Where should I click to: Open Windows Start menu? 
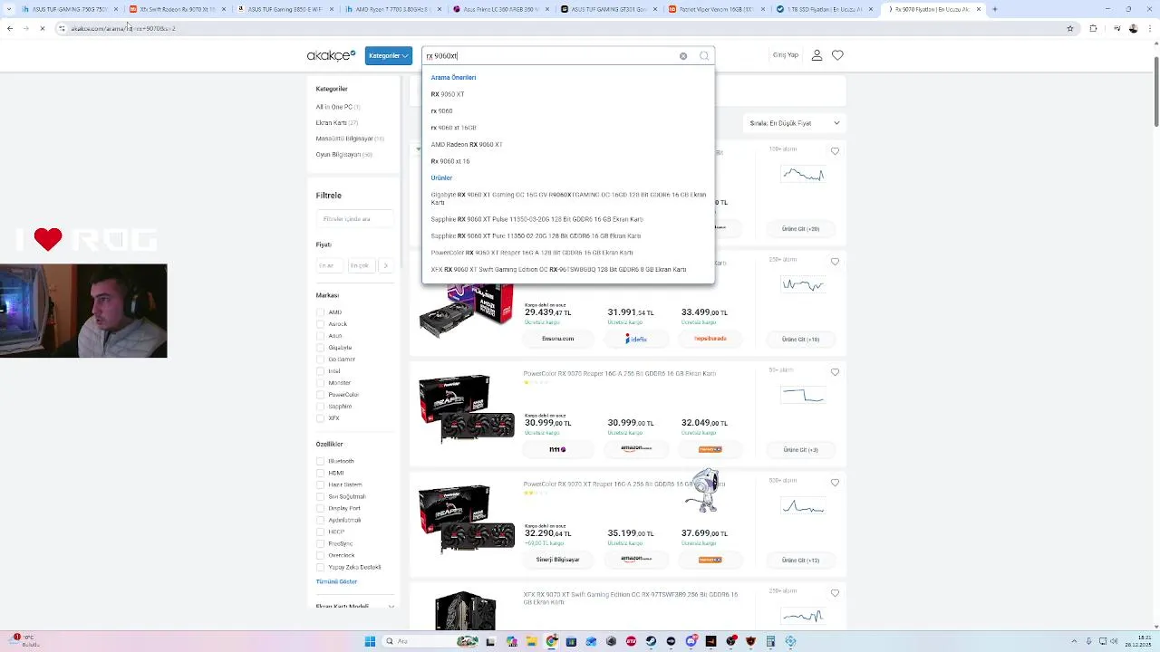(370, 641)
